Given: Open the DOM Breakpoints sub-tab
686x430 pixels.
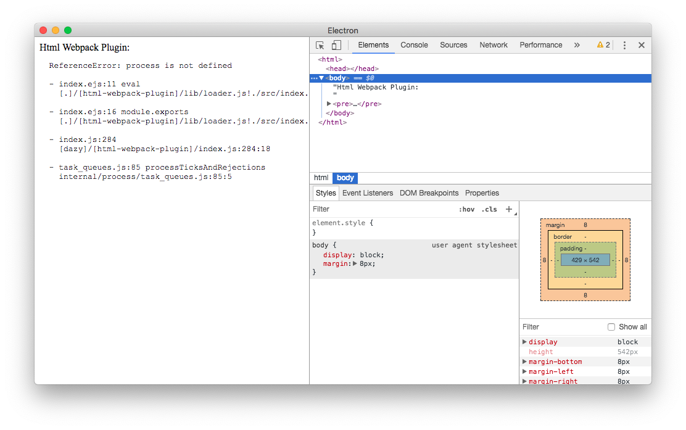Looking at the screenshot, I should click(429, 193).
